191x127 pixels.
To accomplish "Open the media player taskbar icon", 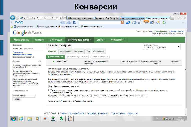I will (37, 119).
